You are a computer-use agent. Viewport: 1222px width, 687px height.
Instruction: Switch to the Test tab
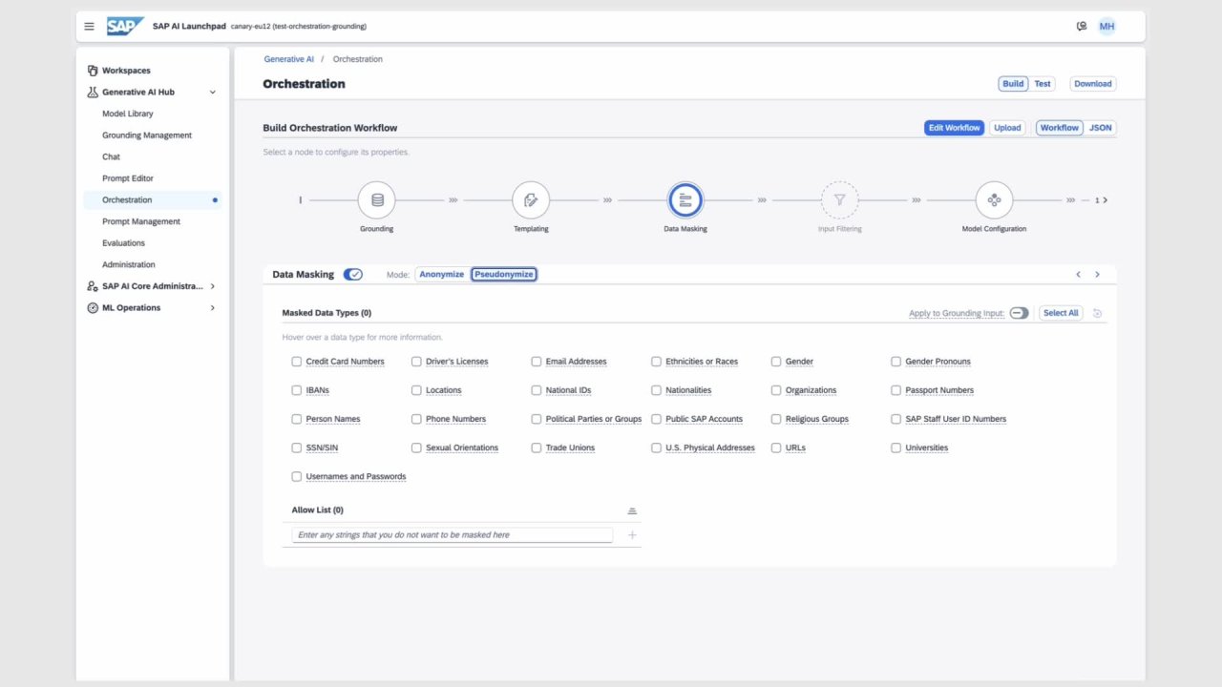(x=1043, y=84)
